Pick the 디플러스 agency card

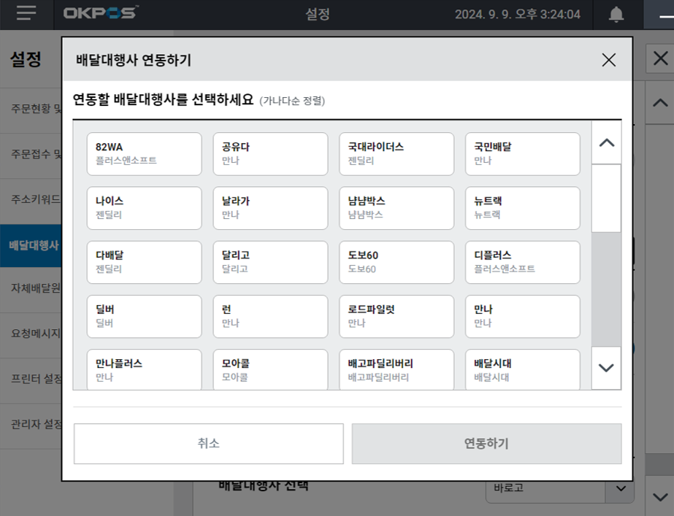(x=522, y=261)
